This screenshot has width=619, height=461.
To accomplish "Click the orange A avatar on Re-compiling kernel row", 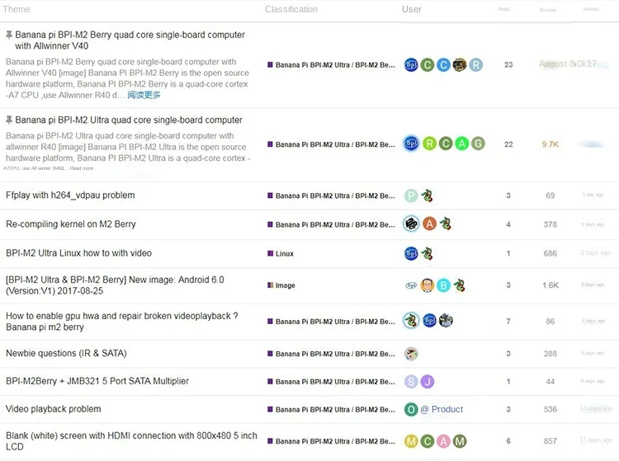I will pyautogui.click(x=429, y=224).
